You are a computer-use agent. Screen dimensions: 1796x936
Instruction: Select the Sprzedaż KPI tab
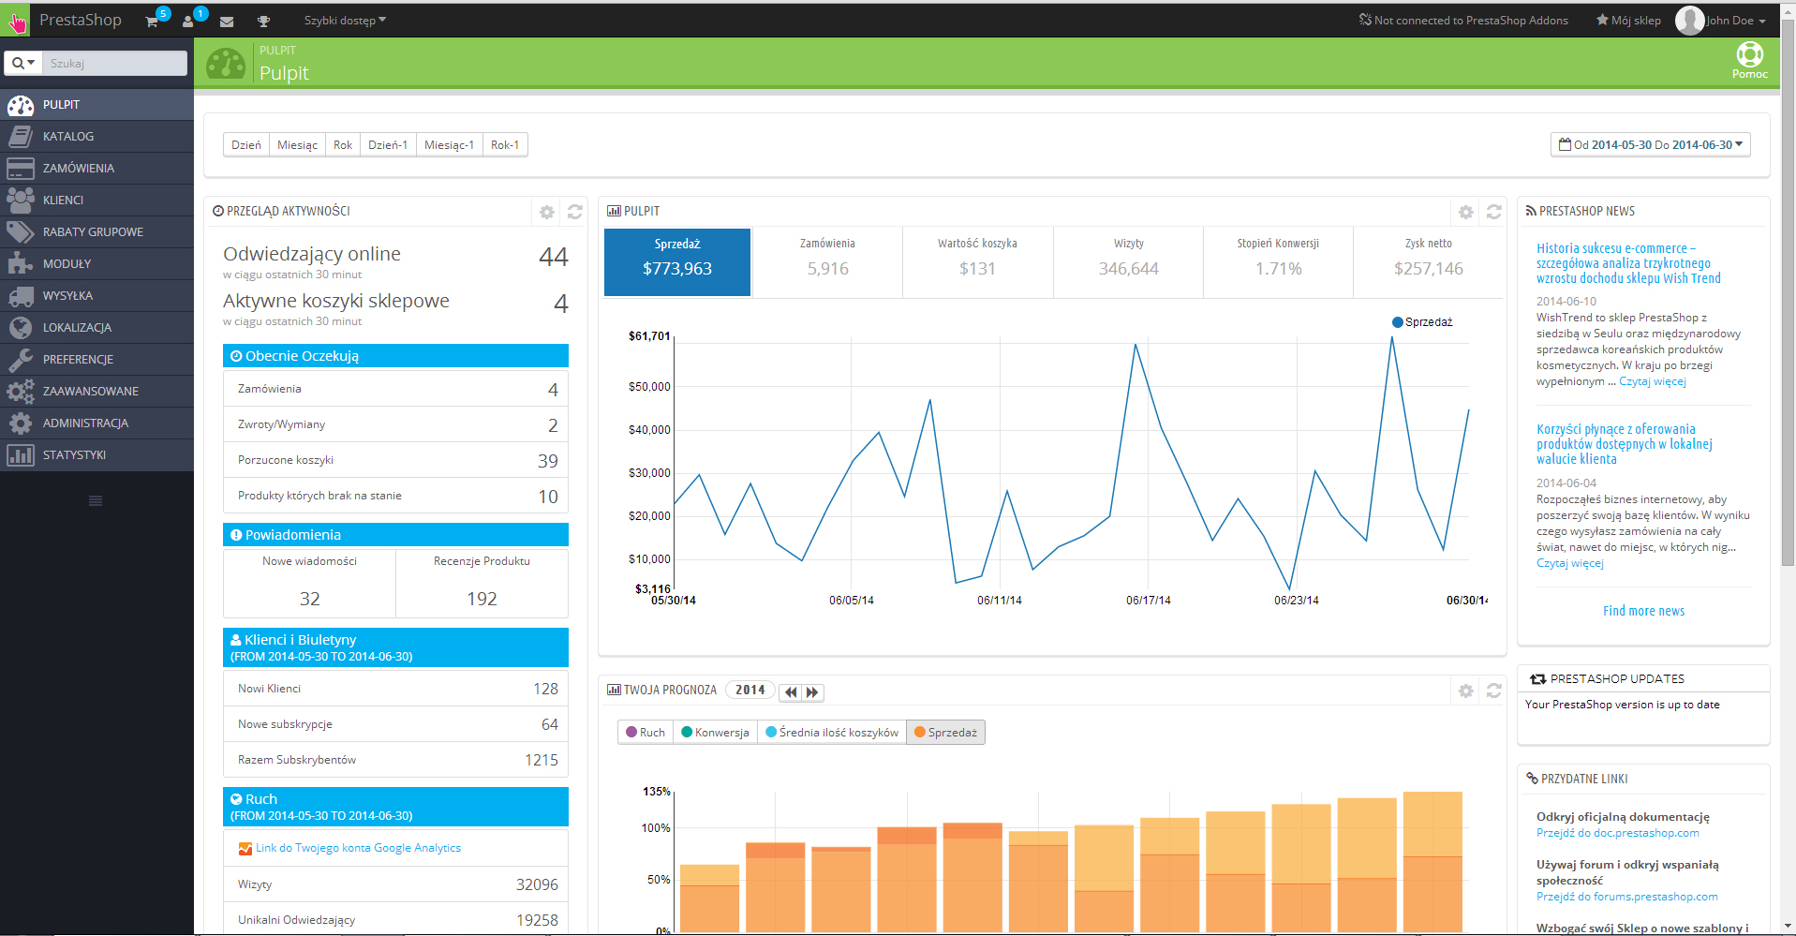(677, 262)
